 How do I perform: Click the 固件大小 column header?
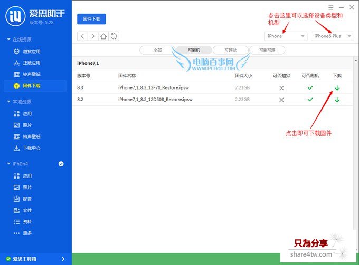243,76
